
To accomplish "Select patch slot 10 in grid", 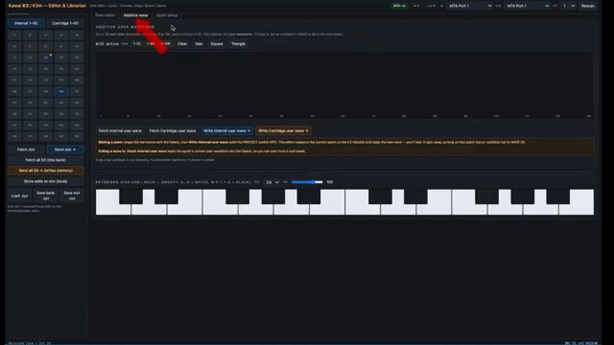I will (x=77, y=47).
